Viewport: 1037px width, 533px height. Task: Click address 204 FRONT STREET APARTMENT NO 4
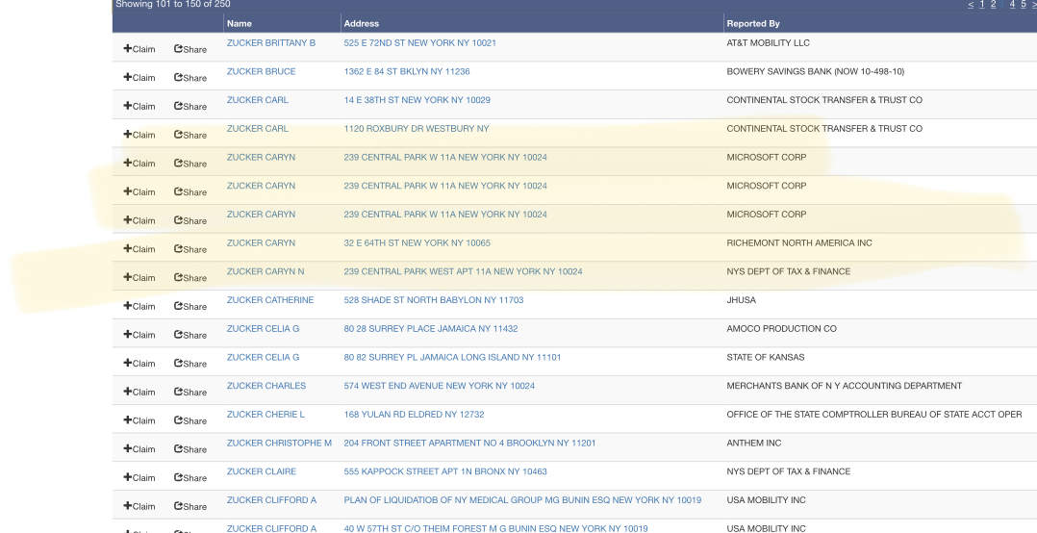coord(469,444)
